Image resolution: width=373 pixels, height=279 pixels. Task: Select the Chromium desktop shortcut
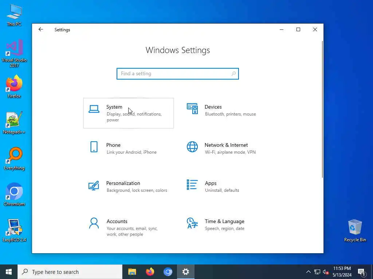(x=14, y=194)
